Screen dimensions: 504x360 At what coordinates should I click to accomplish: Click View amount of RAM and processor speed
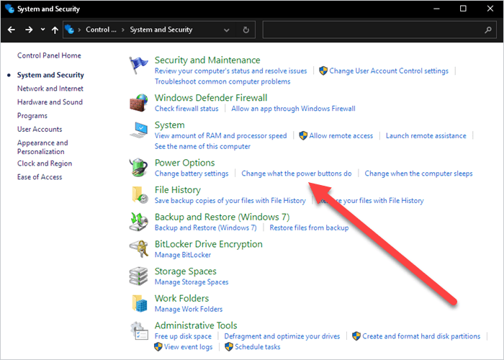point(220,135)
